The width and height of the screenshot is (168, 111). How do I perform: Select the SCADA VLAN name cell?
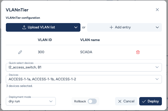click(86, 52)
